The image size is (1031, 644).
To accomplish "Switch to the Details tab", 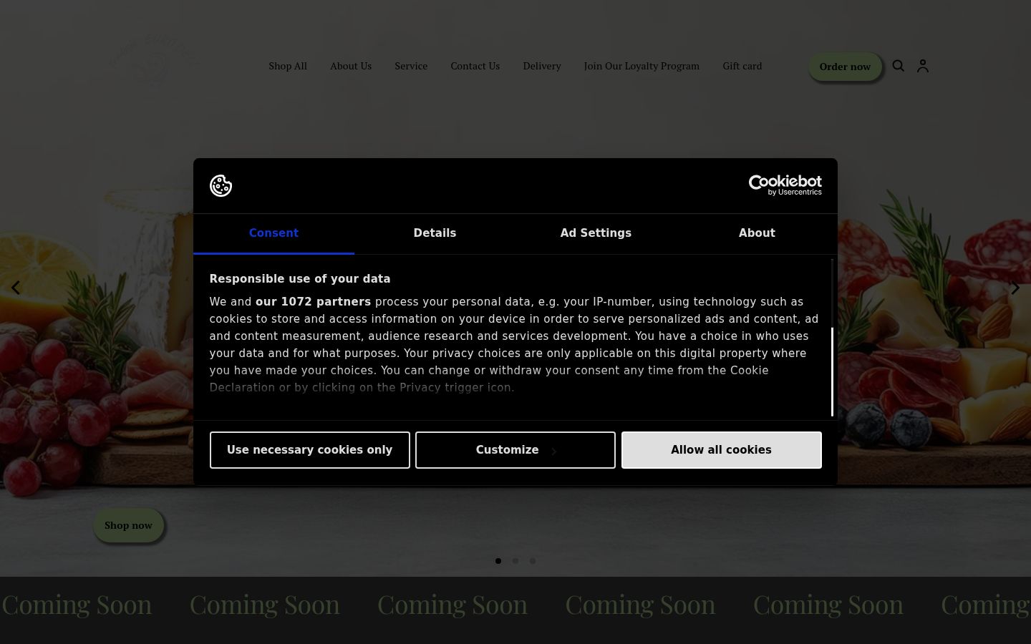I will pyautogui.click(x=435, y=233).
